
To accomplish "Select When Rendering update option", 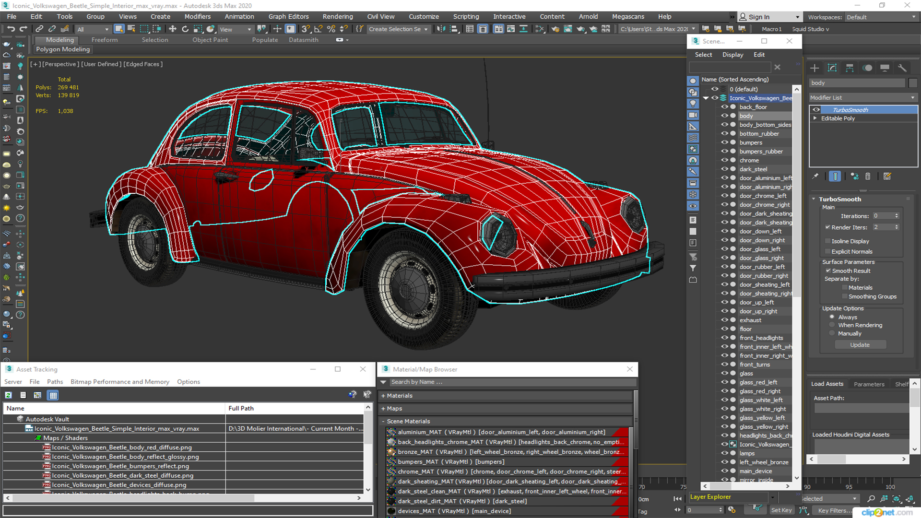I will tap(832, 325).
